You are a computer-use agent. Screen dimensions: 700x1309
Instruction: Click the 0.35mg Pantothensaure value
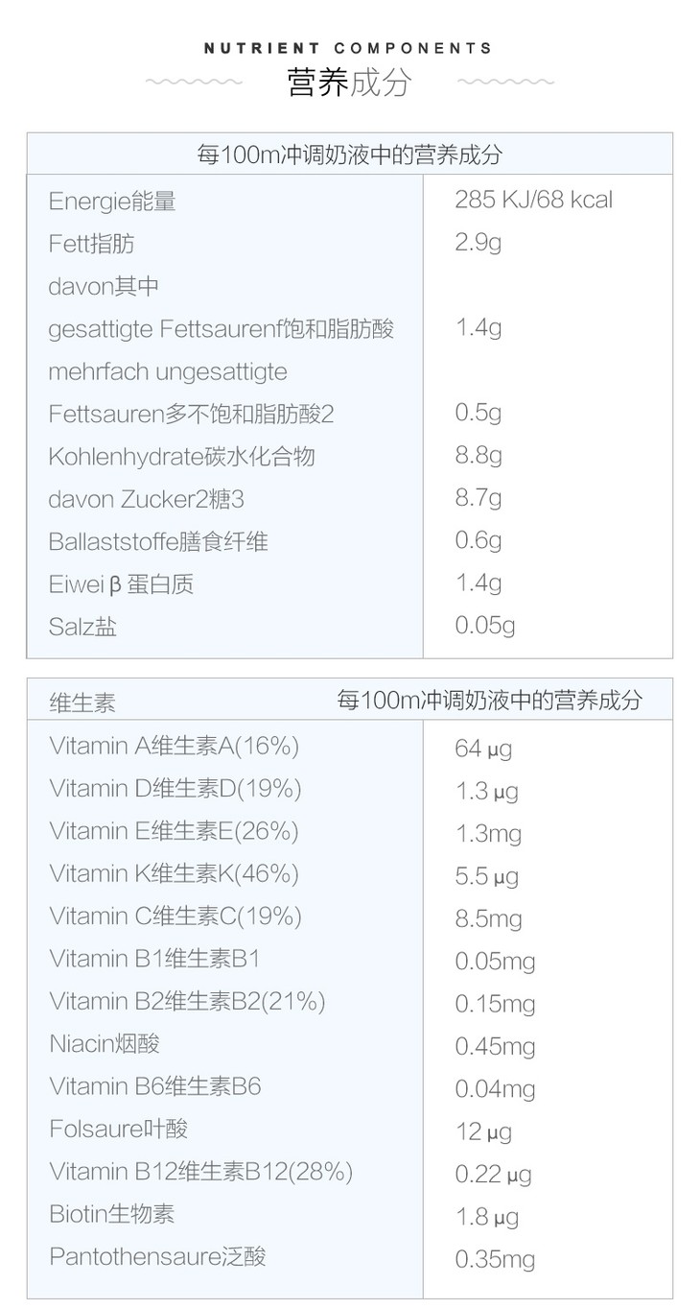pos(495,1259)
